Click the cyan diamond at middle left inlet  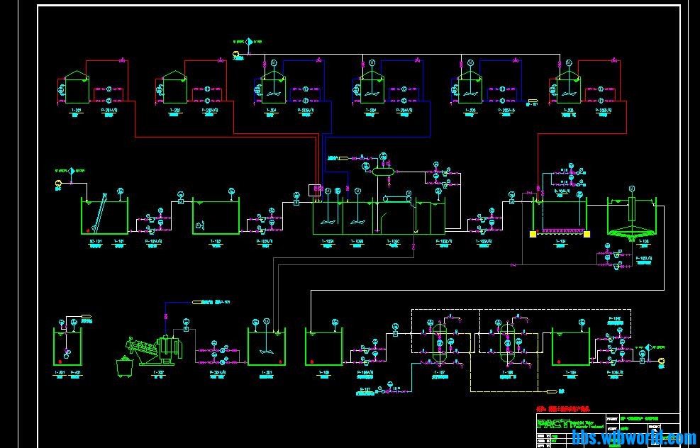click(x=72, y=171)
